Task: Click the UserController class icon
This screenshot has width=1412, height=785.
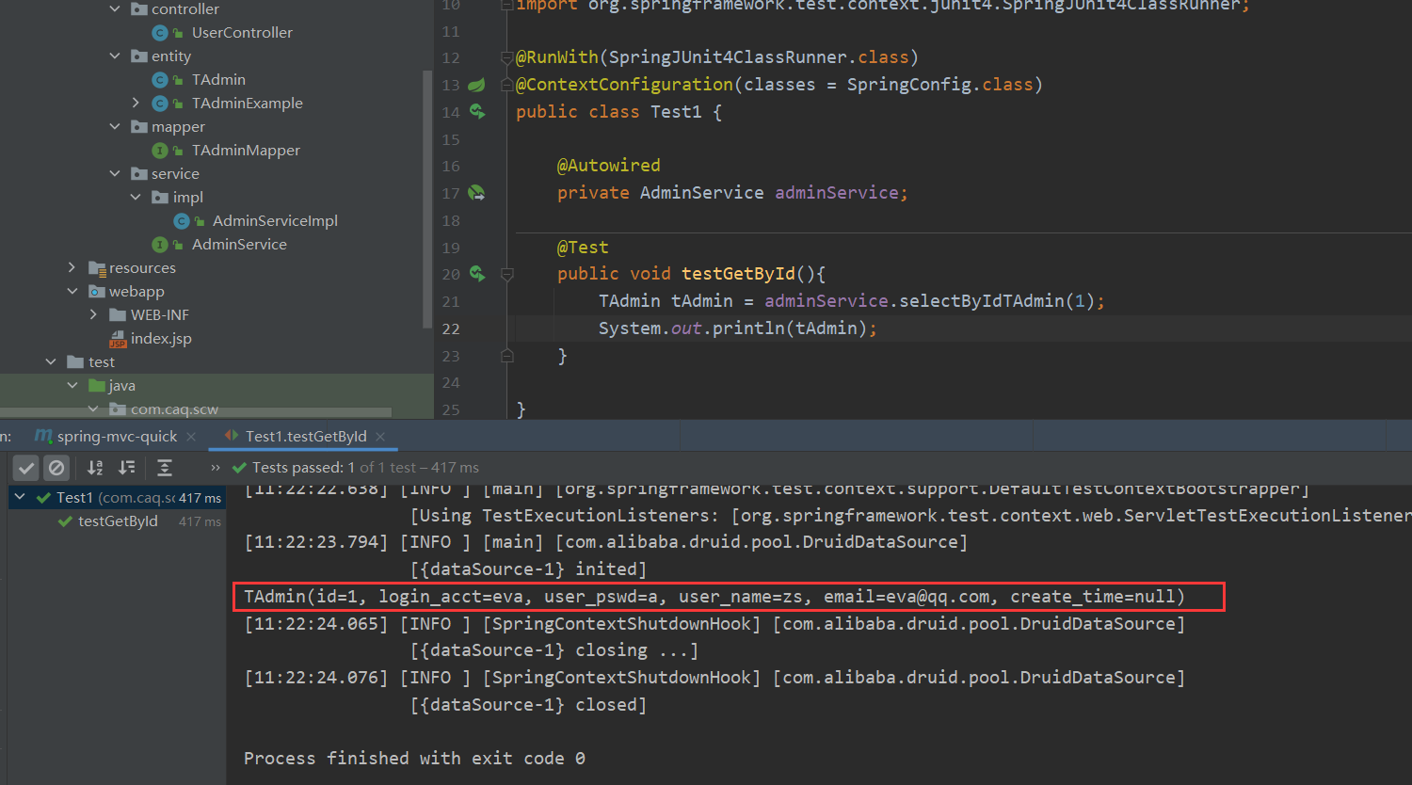Action: pyautogui.click(x=160, y=33)
